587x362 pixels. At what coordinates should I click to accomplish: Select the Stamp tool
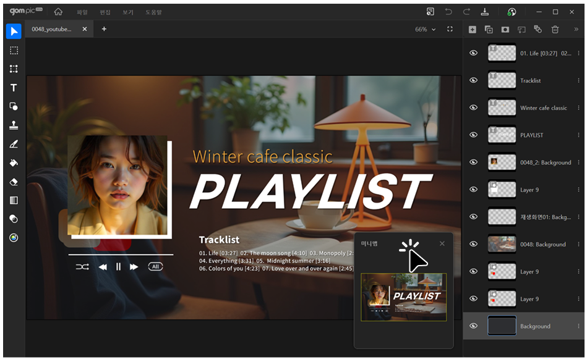pos(14,125)
